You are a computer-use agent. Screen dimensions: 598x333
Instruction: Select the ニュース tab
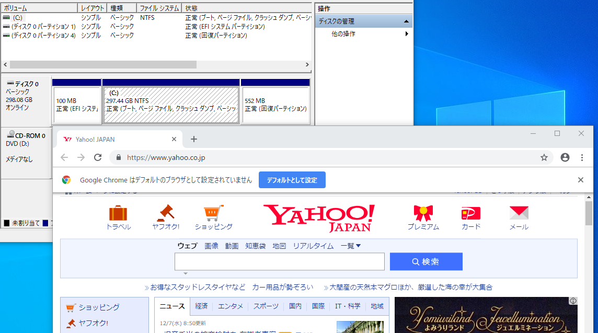pyautogui.click(x=172, y=306)
